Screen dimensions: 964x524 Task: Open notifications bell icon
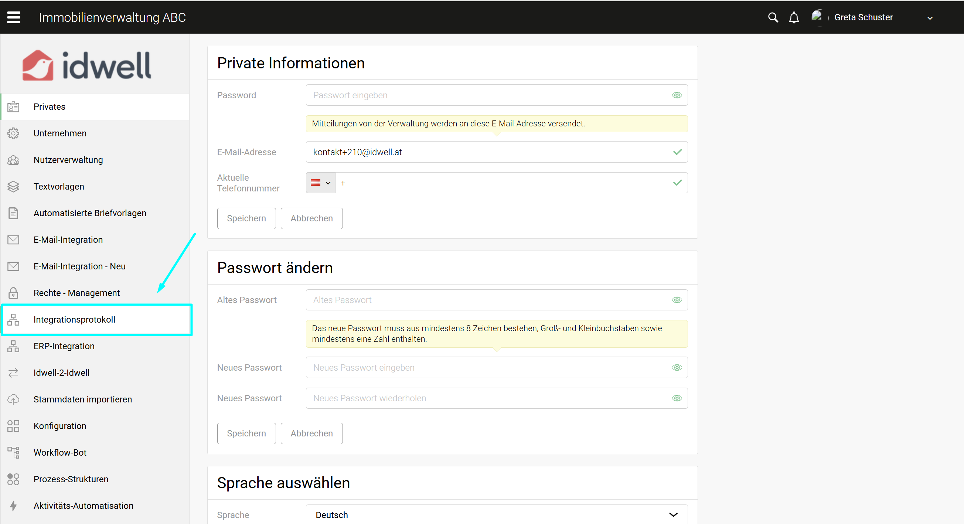794,18
